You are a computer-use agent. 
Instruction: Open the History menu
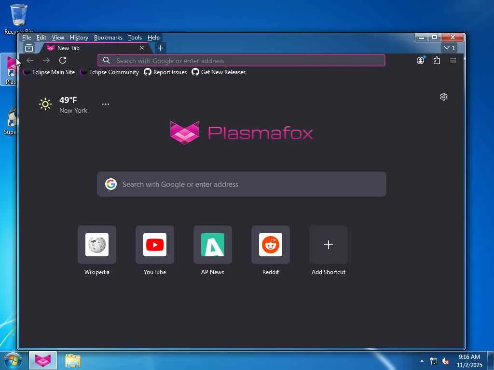click(79, 38)
